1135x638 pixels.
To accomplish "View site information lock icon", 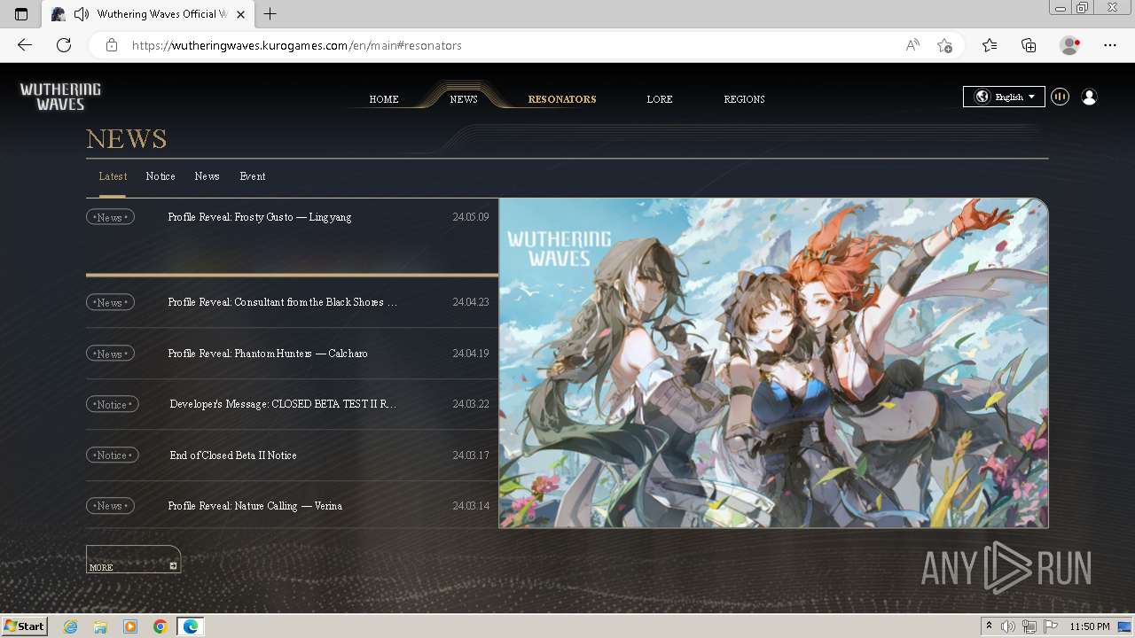I will pos(112,45).
